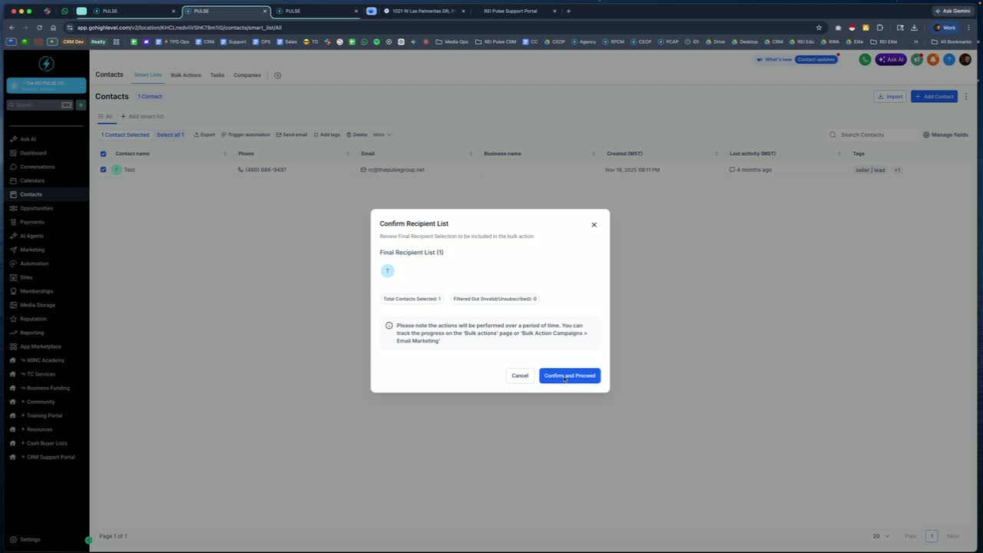The image size is (983, 553).
Task: Open the contacts settings gear icon
Action: tap(277, 75)
